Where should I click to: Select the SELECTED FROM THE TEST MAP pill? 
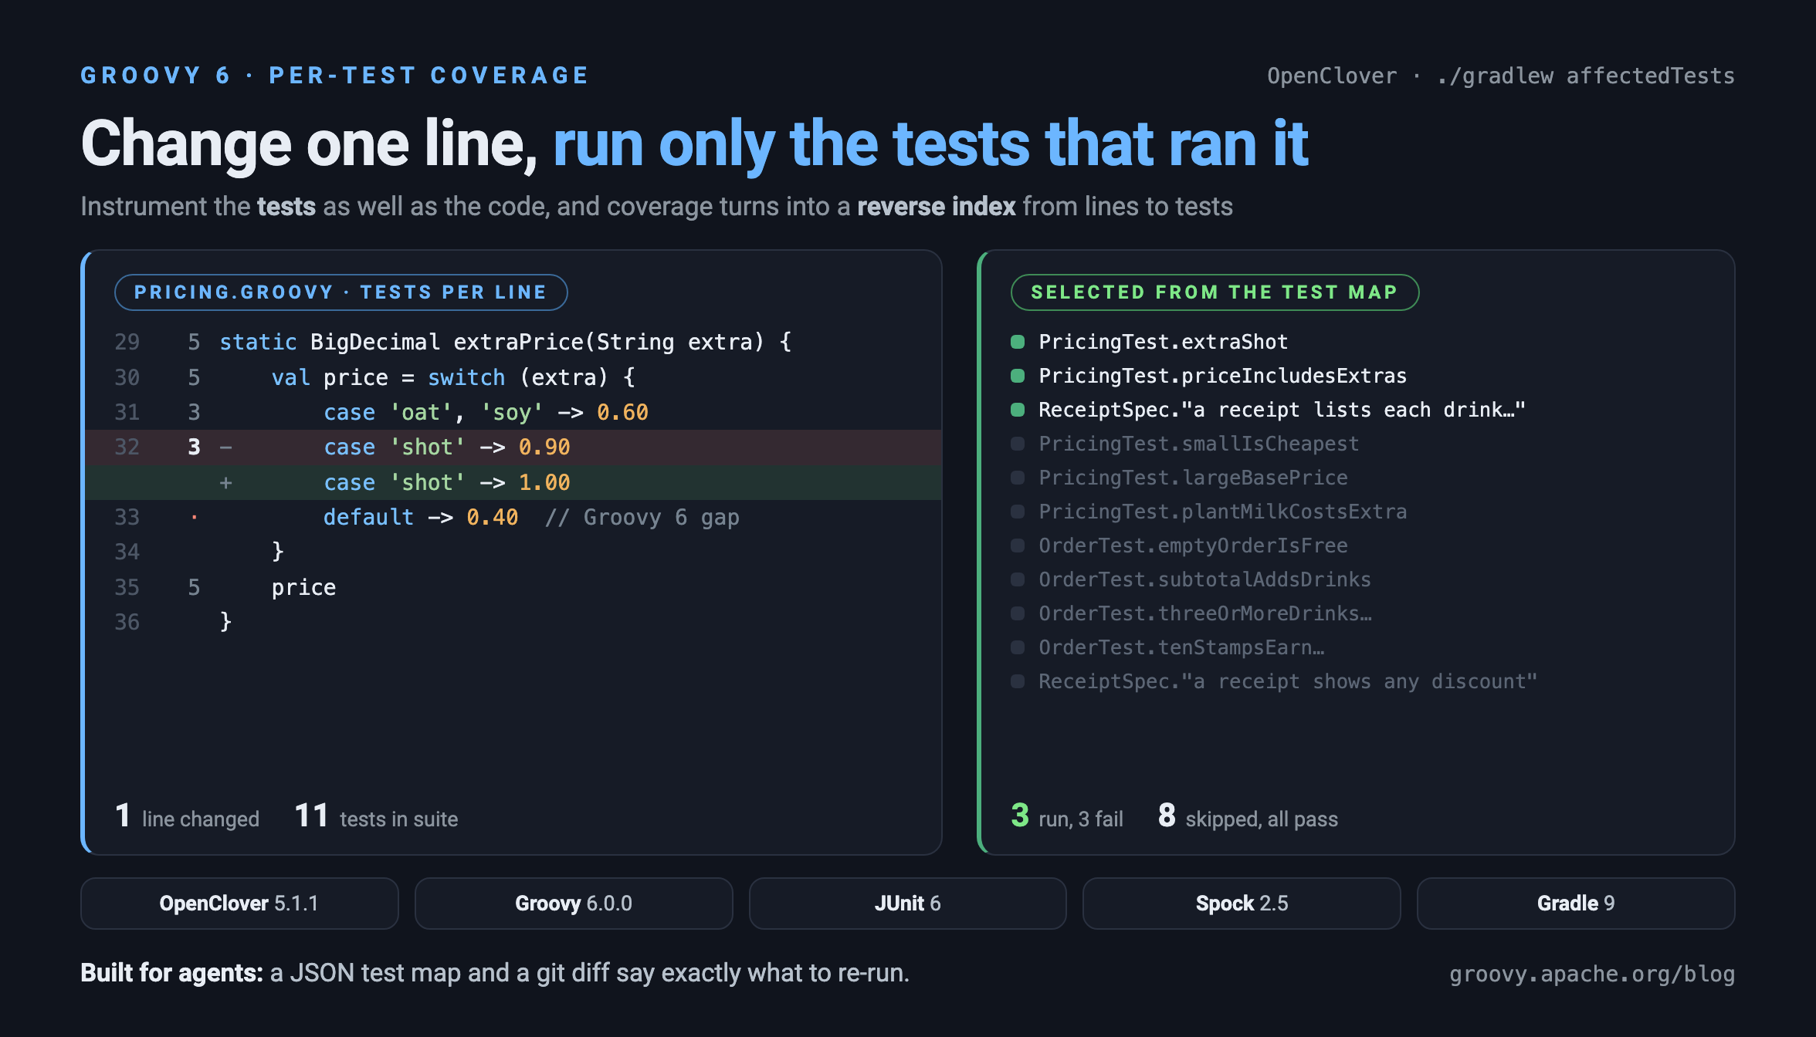pyautogui.click(x=1215, y=292)
